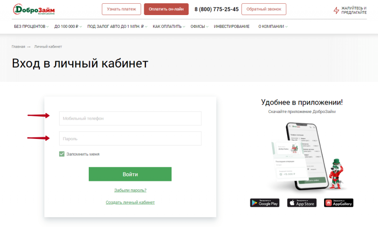Open the Google Play download badge
Image resolution: width=378 pixels, height=227 pixels.
tap(265, 203)
